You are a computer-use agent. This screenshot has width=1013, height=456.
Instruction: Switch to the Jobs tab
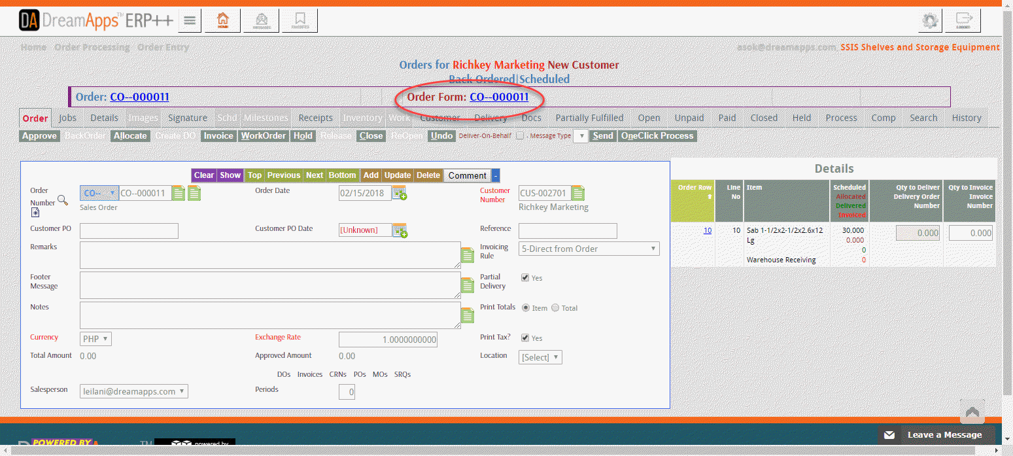click(67, 118)
